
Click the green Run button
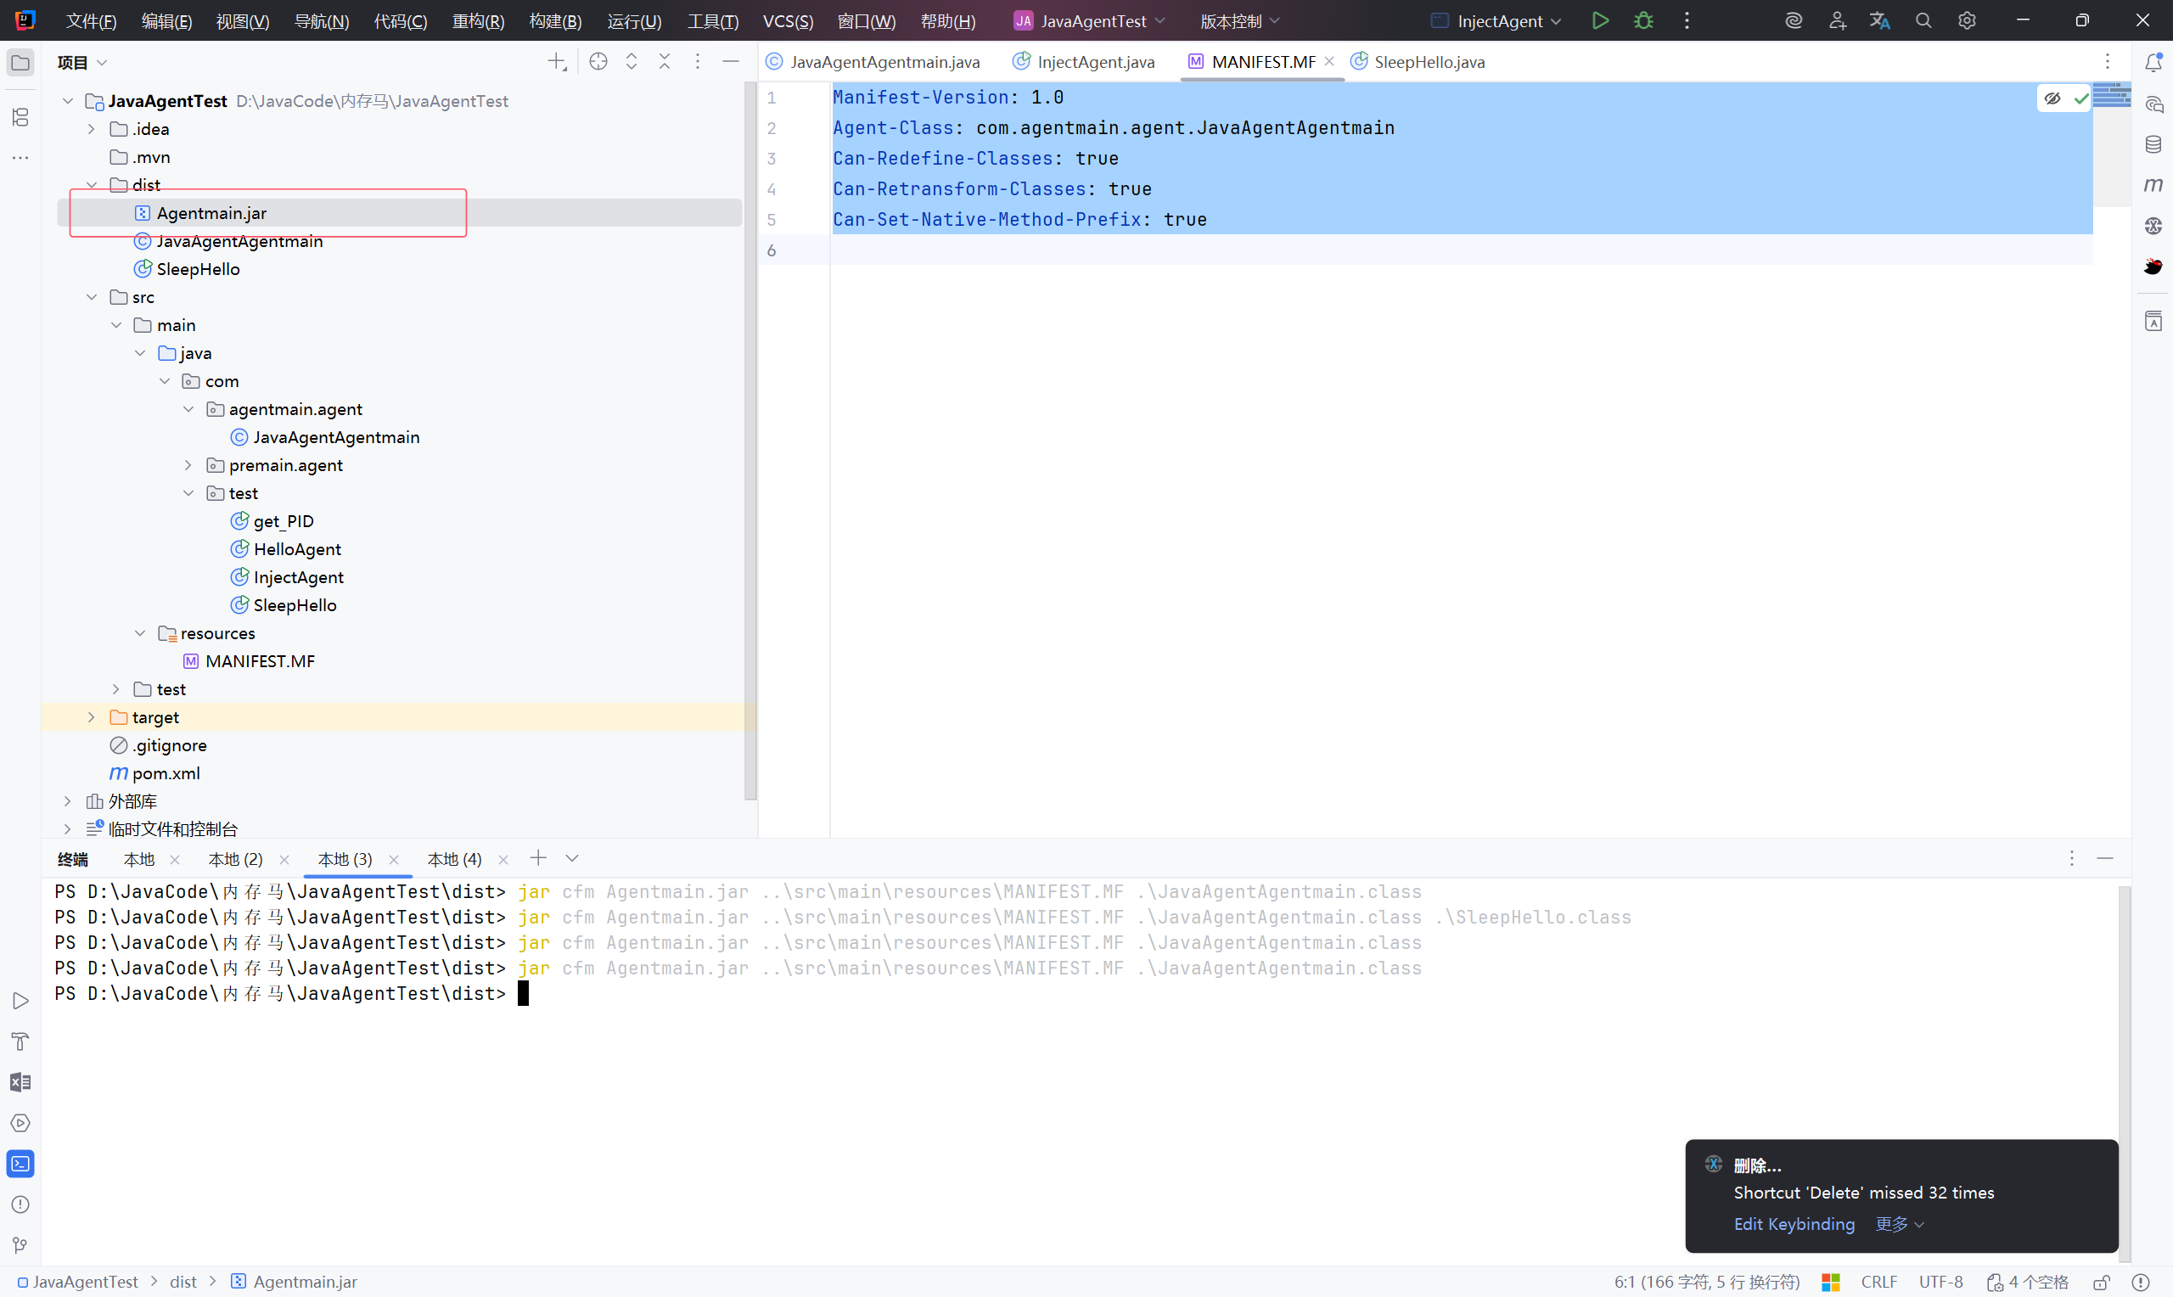click(x=1600, y=21)
